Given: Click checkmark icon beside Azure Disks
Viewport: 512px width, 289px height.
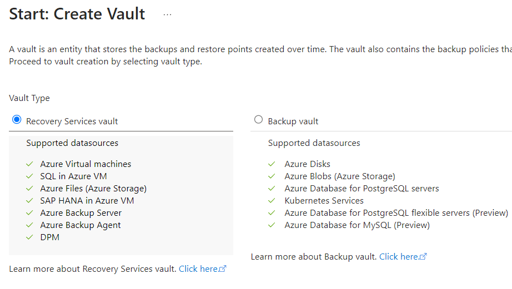Looking at the screenshot, I should [x=272, y=164].
